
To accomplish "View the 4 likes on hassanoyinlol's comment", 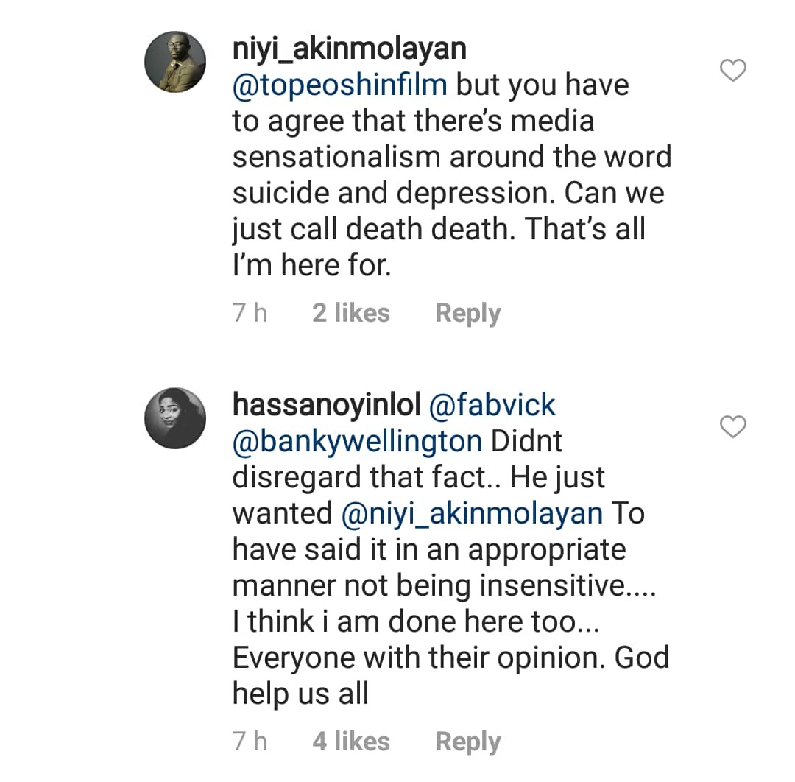I will coord(351,742).
